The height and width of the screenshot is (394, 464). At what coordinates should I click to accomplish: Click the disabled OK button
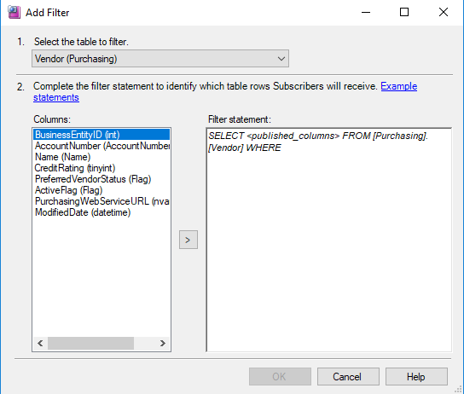[280, 377]
